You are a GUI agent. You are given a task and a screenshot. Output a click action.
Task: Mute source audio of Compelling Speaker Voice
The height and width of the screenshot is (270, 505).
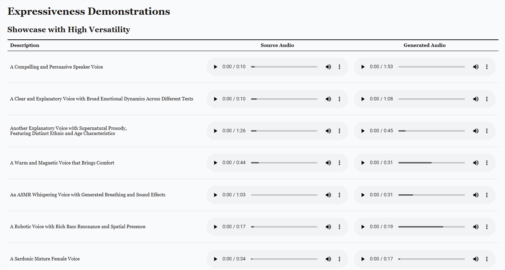[328, 67]
